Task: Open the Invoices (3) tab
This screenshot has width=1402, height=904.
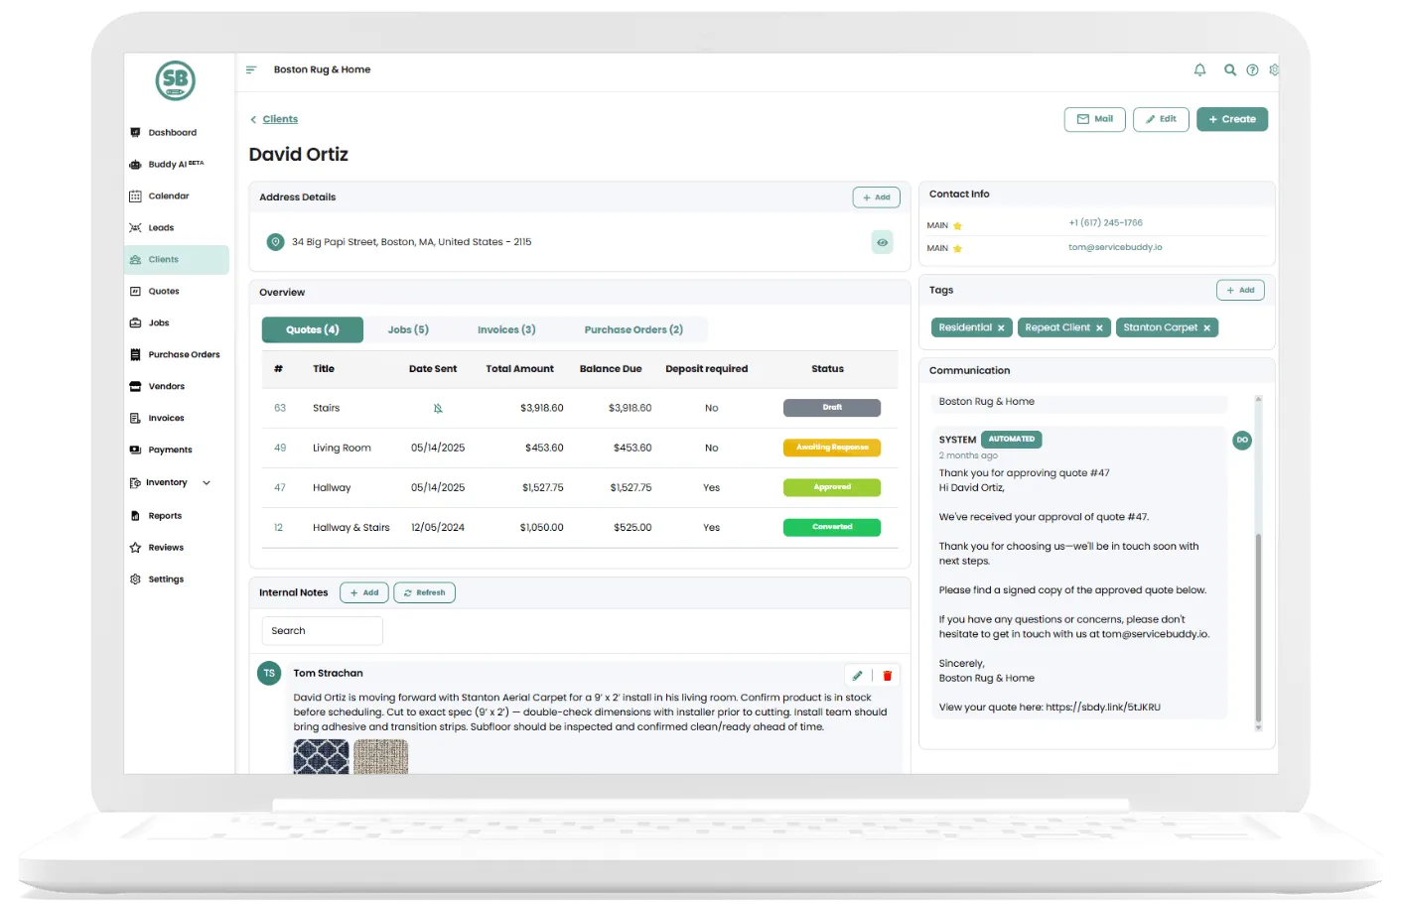Action: 506,328
